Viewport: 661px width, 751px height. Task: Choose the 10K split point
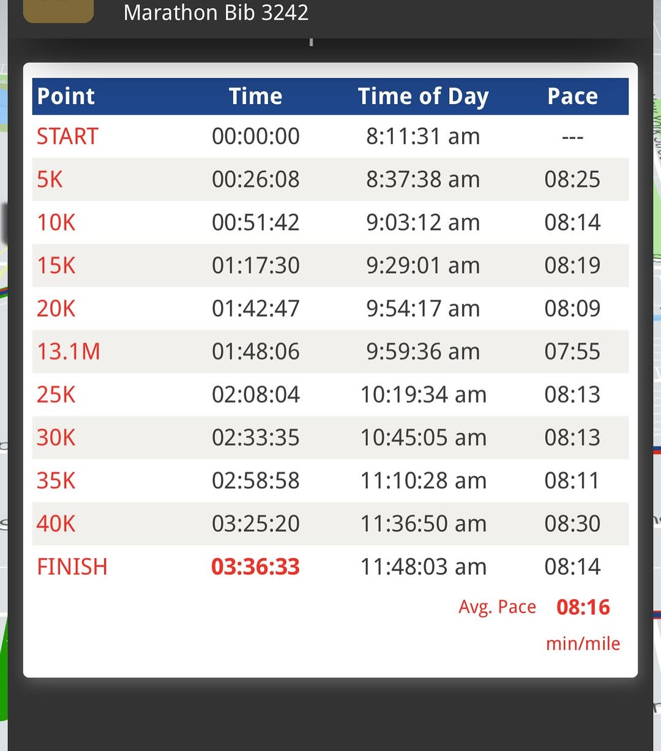tap(56, 222)
